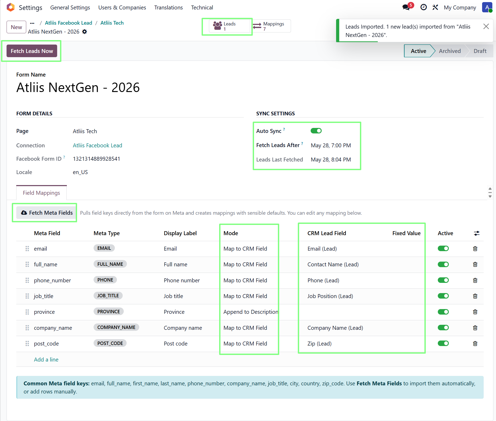Open the user avatar menu
The height and width of the screenshot is (421, 496).
(487, 7)
